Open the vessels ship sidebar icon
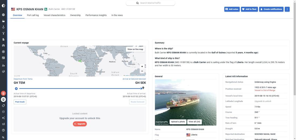The height and width of the screenshot is (140, 296). (x=3, y=21)
